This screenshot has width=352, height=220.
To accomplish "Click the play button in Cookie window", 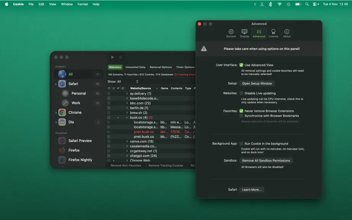I will coord(113,57).
